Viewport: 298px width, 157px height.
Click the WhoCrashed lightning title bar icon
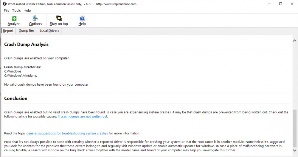(4, 4)
